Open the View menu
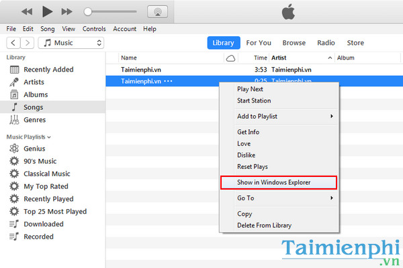 [69, 29]
